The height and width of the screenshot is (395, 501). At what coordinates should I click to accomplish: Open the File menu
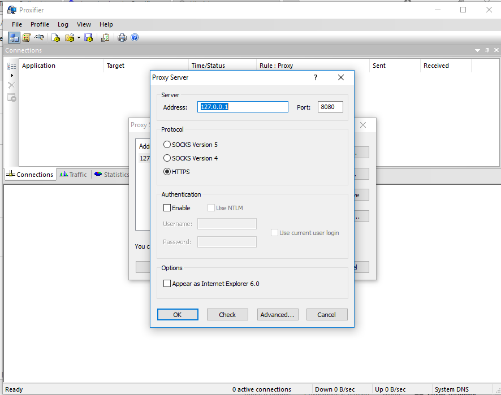click(17, 24)
